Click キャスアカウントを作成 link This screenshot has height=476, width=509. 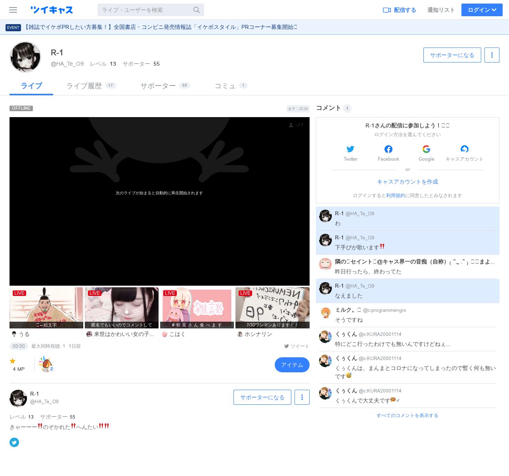pyautogui.click(x=408, y=182)
